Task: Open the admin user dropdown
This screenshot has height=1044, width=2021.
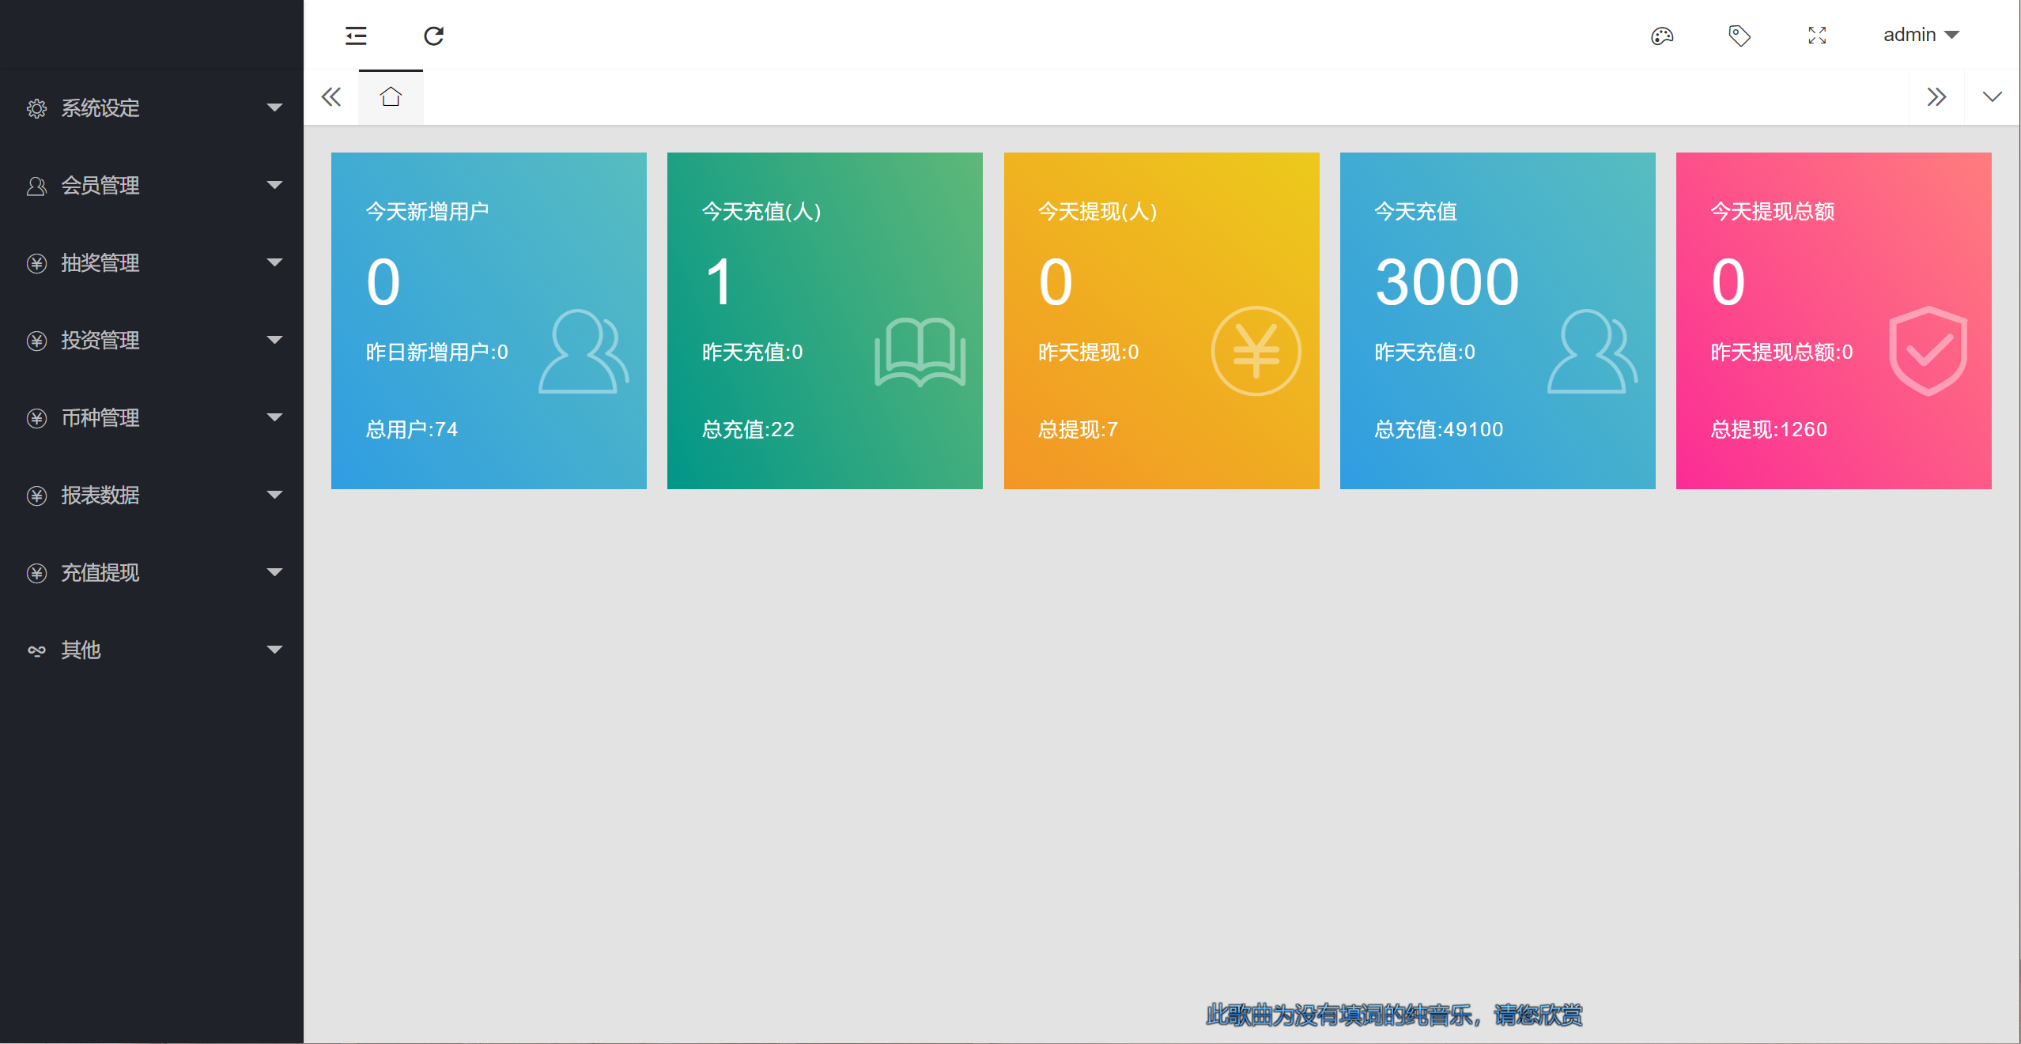Action: [1920, 36]
